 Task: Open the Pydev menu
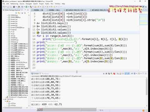[47, 4]
